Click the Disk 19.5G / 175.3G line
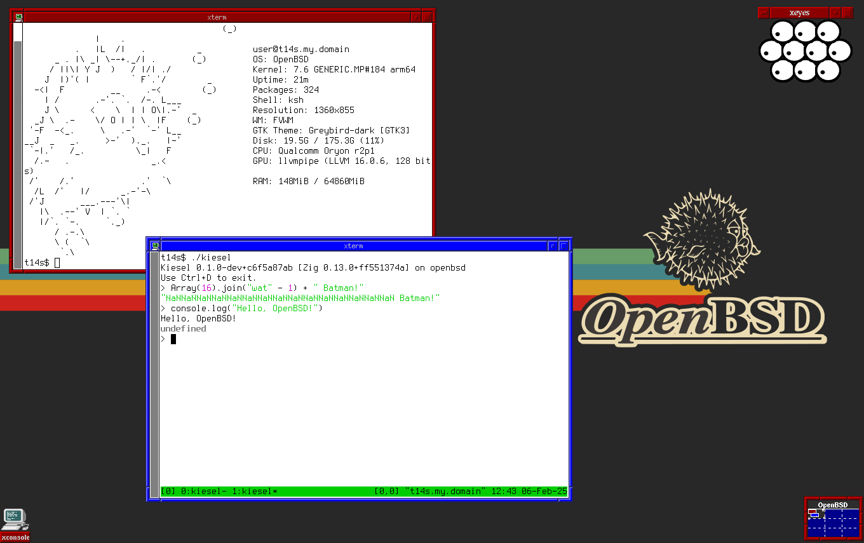 tap(319, 140)
